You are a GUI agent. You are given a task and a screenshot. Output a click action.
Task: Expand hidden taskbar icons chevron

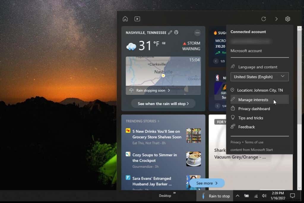[x=237, y=196]
